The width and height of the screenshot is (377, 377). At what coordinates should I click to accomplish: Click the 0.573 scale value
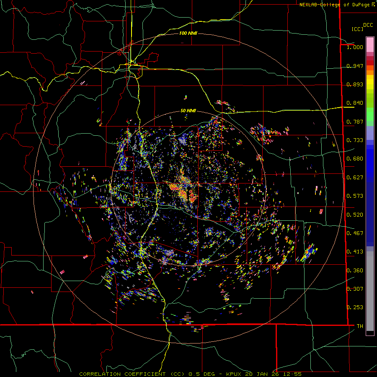pyautogui.click(x=355, y=196)
